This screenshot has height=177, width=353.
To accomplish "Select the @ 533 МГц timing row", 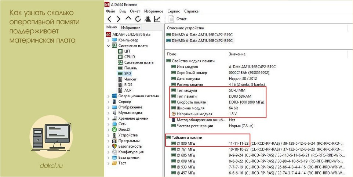I will pyautogui.click(x=257, y=167).
